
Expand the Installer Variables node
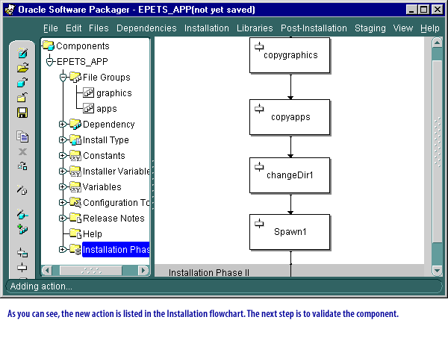coord(63,172)
